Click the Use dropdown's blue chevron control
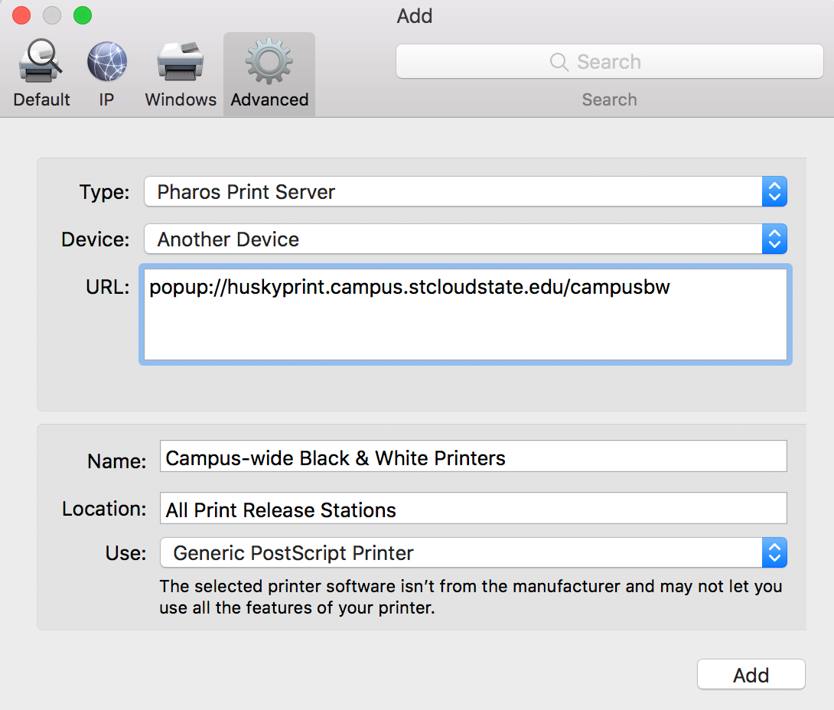The image size is (834, 710). click(774, 552)
